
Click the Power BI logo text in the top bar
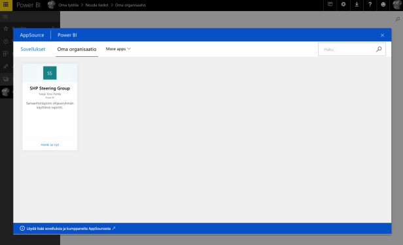pyautogui.click(x=29, y=5)
